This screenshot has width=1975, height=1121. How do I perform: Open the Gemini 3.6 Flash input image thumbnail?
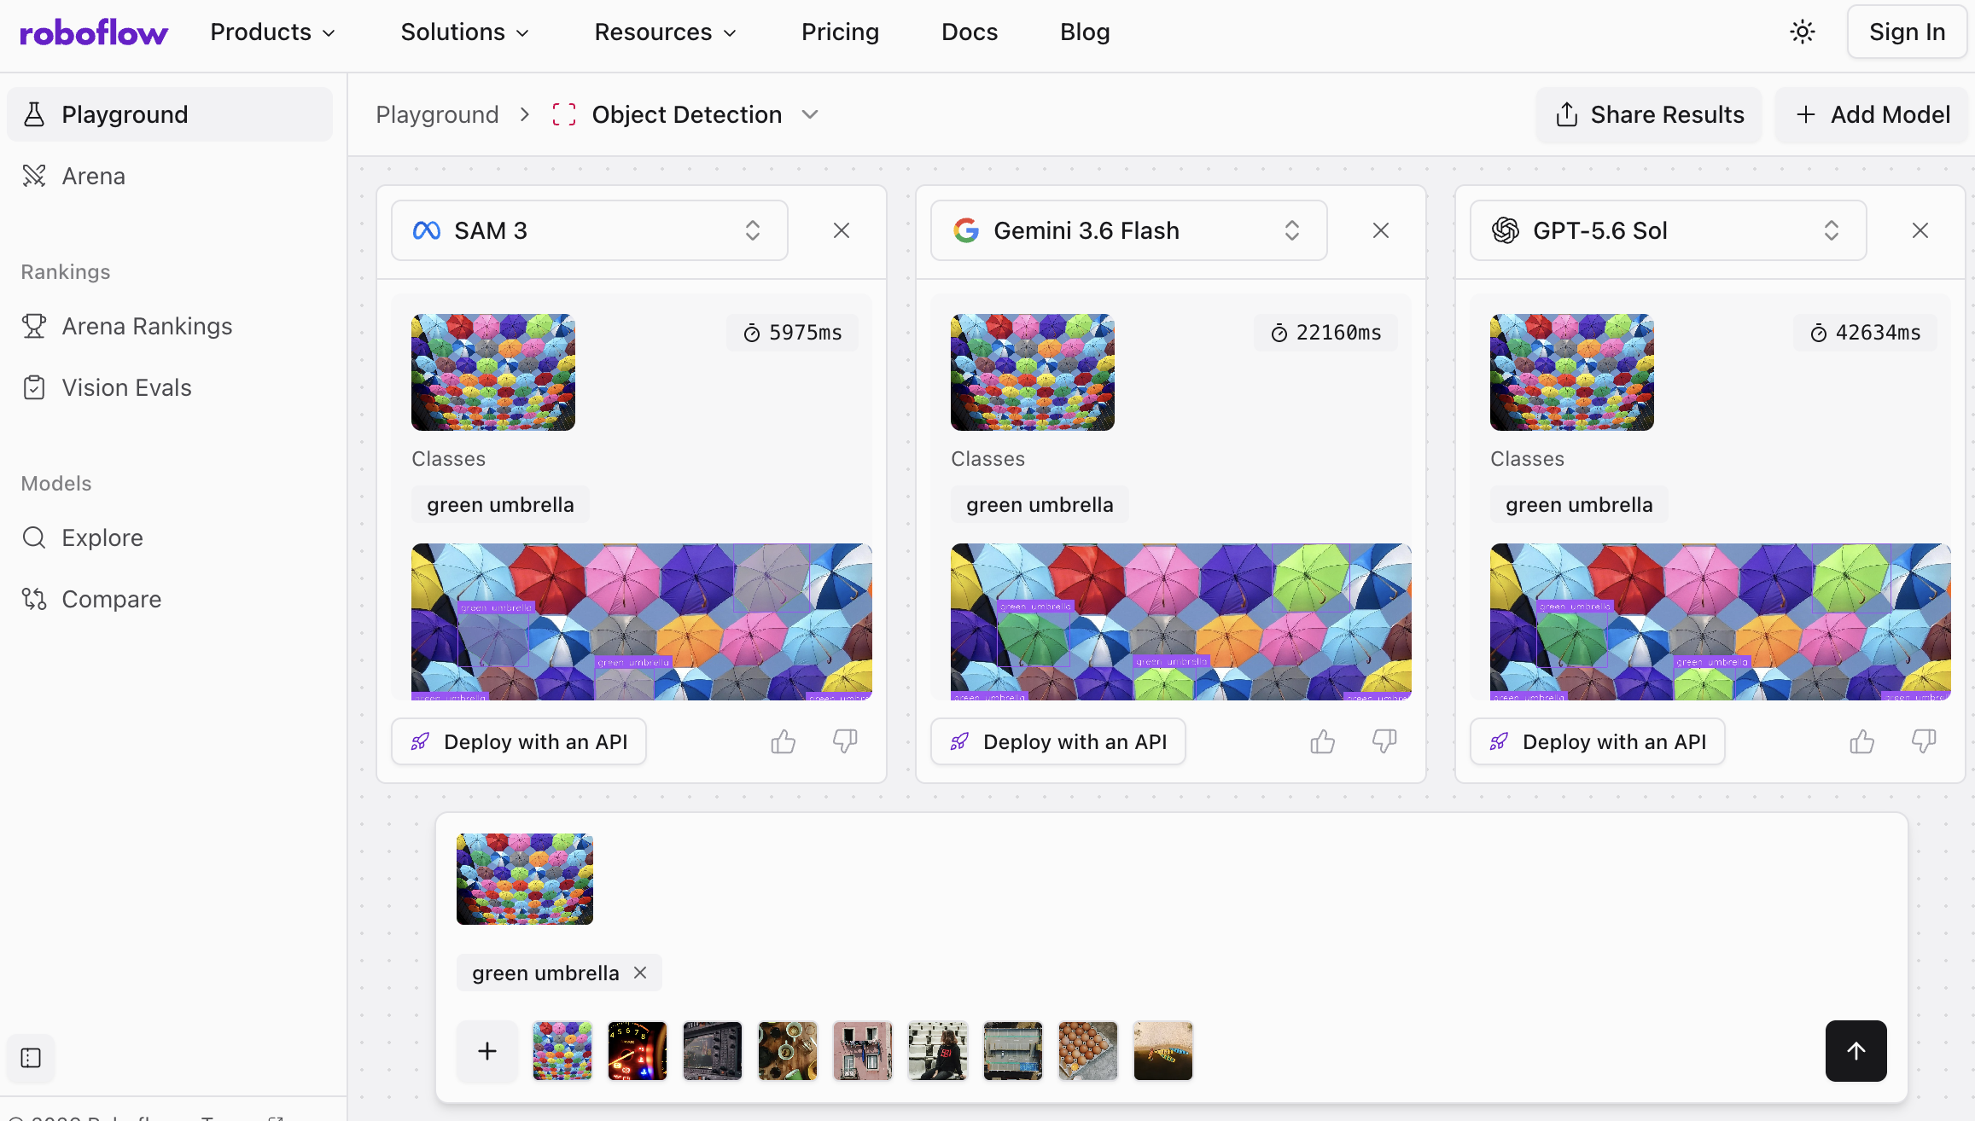tap(1033, 372)
